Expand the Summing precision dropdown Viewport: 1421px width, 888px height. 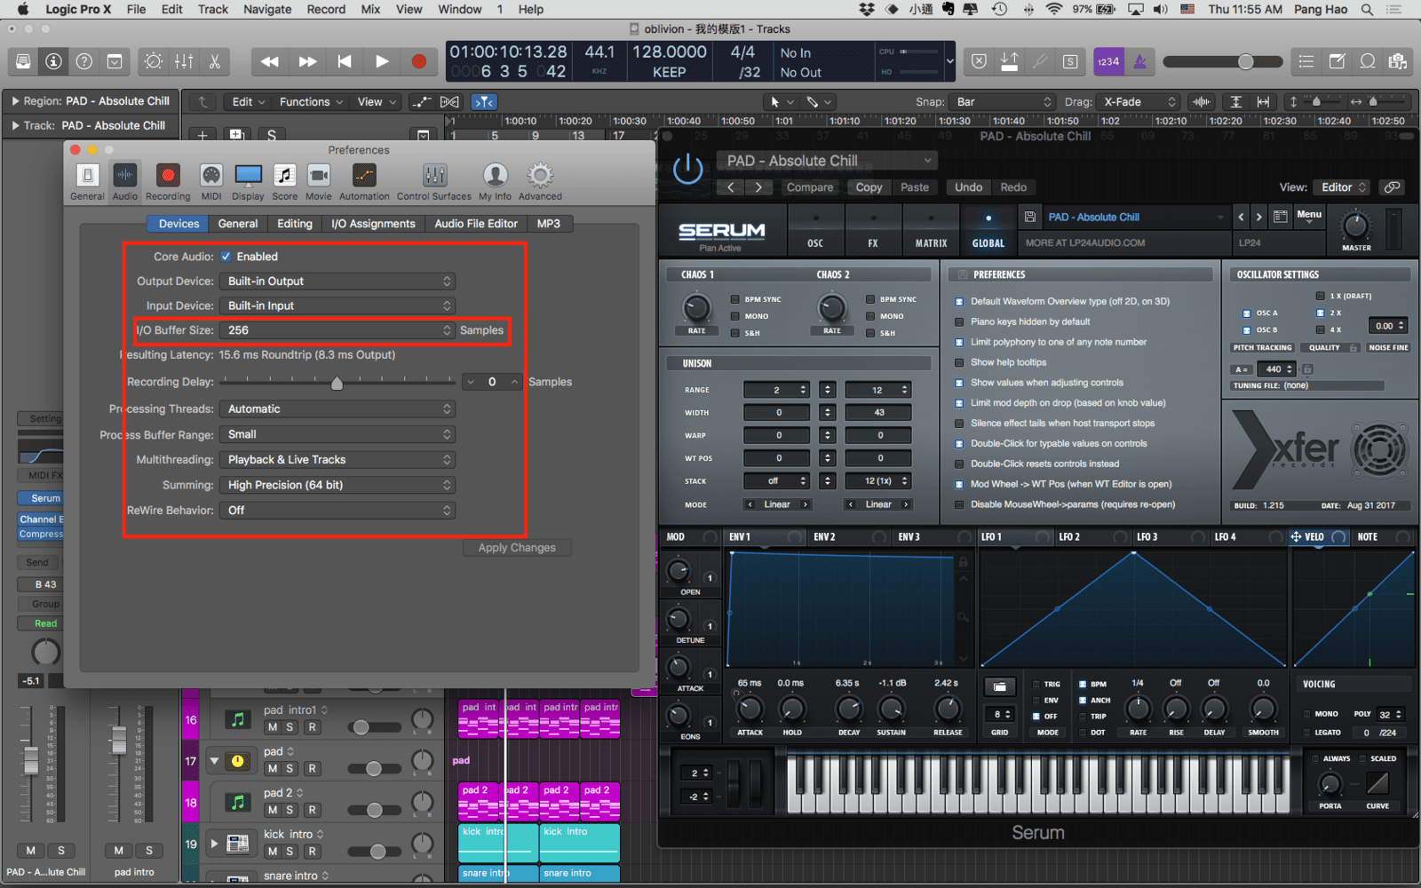click(337, 485)
